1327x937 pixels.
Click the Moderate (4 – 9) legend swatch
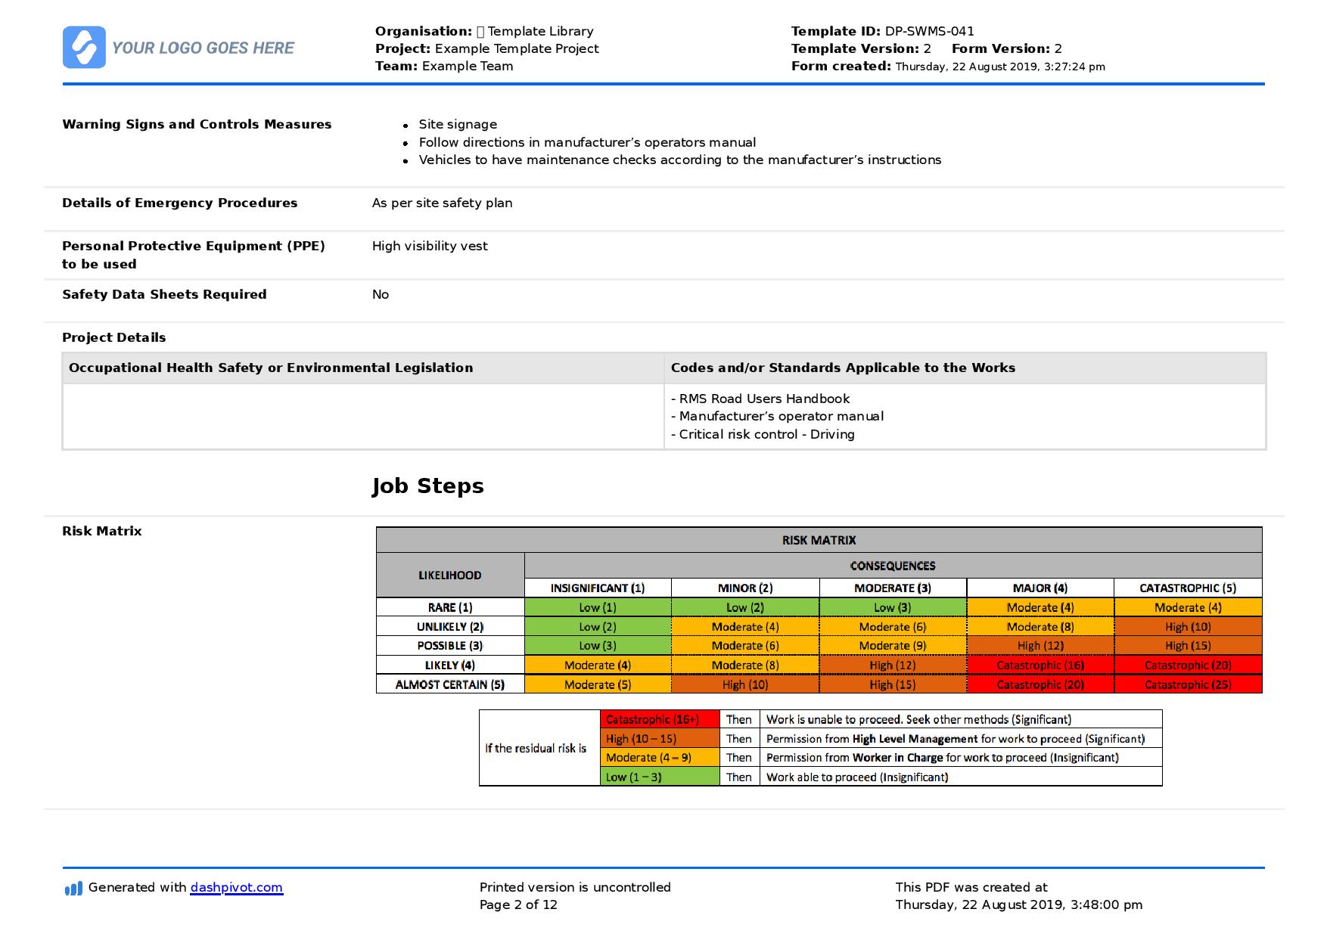(x=660, y=758)
